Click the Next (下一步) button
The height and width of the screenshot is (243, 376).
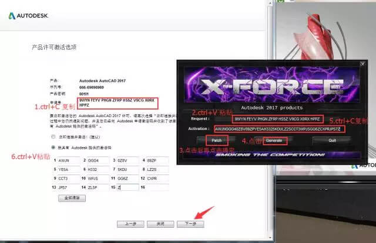point(190,224)
